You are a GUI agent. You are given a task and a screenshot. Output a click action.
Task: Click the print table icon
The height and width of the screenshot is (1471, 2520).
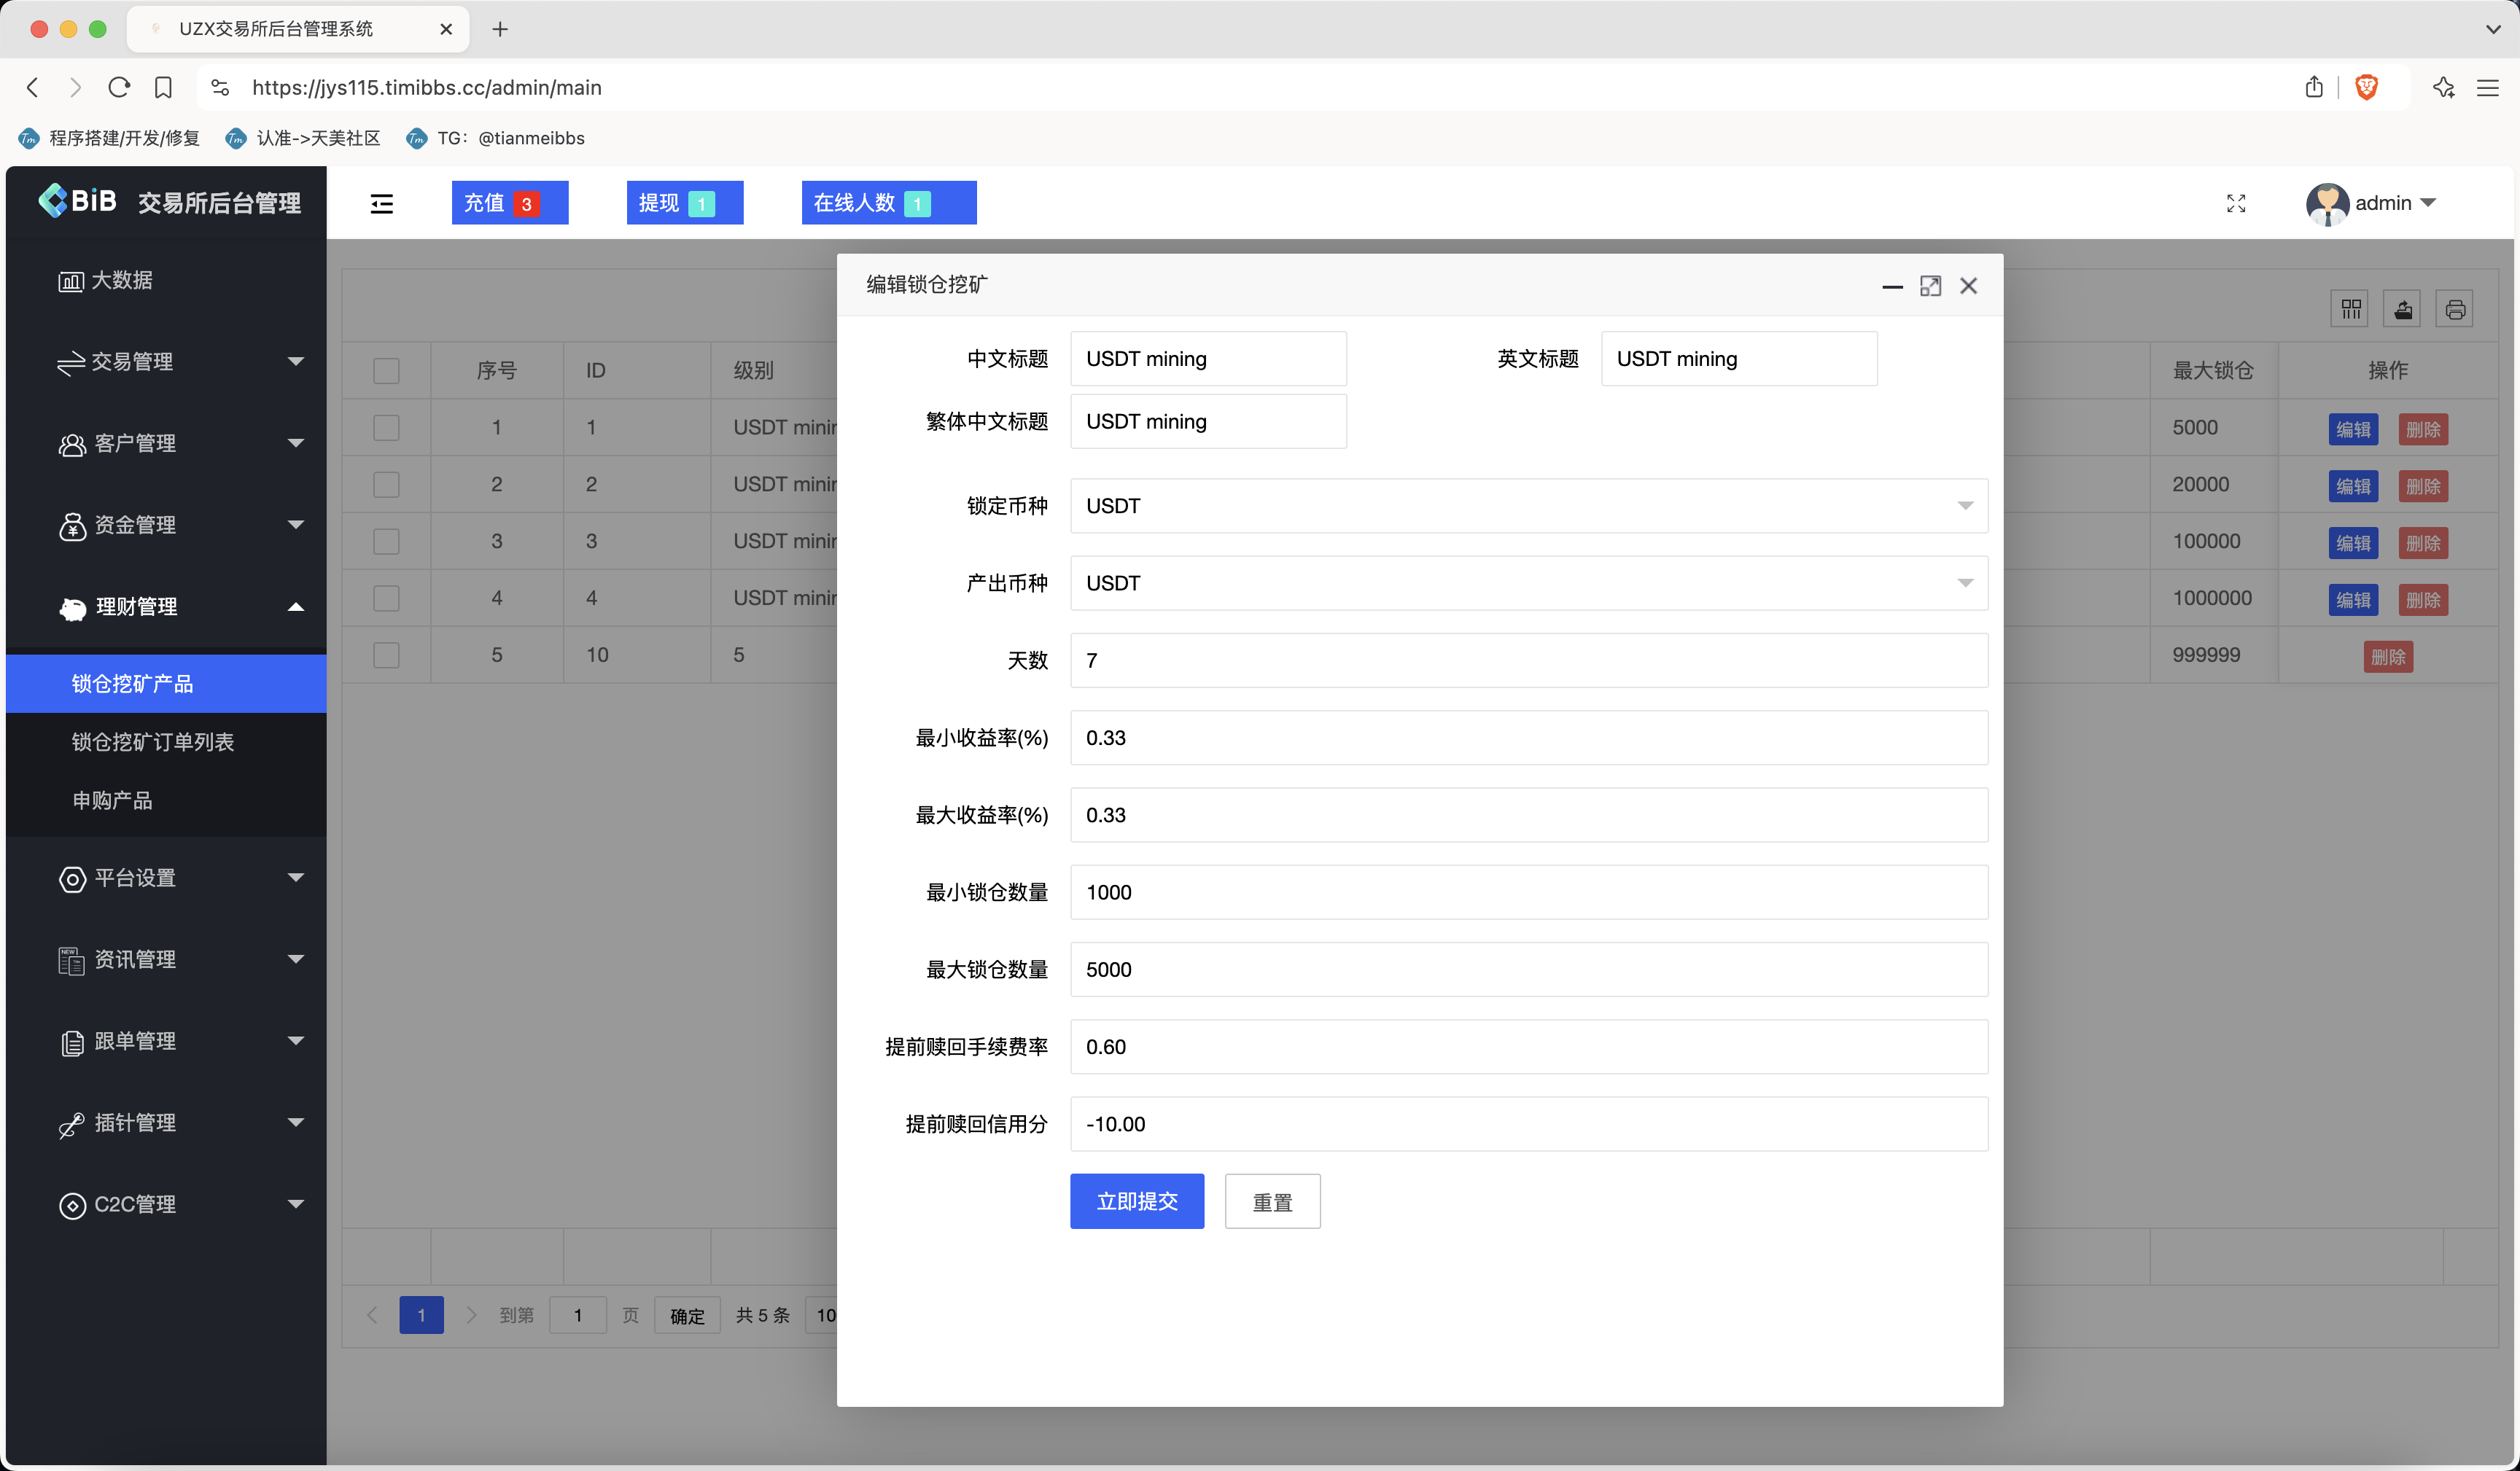2454,309
